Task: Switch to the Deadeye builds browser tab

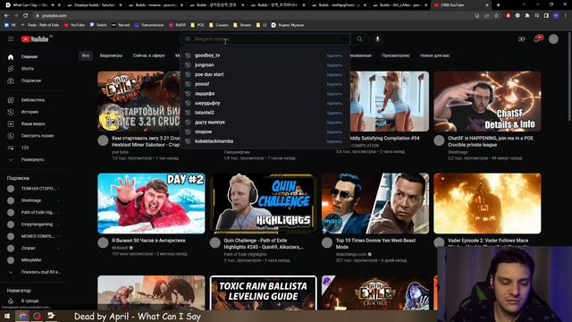Action: (x=95, y=5)
